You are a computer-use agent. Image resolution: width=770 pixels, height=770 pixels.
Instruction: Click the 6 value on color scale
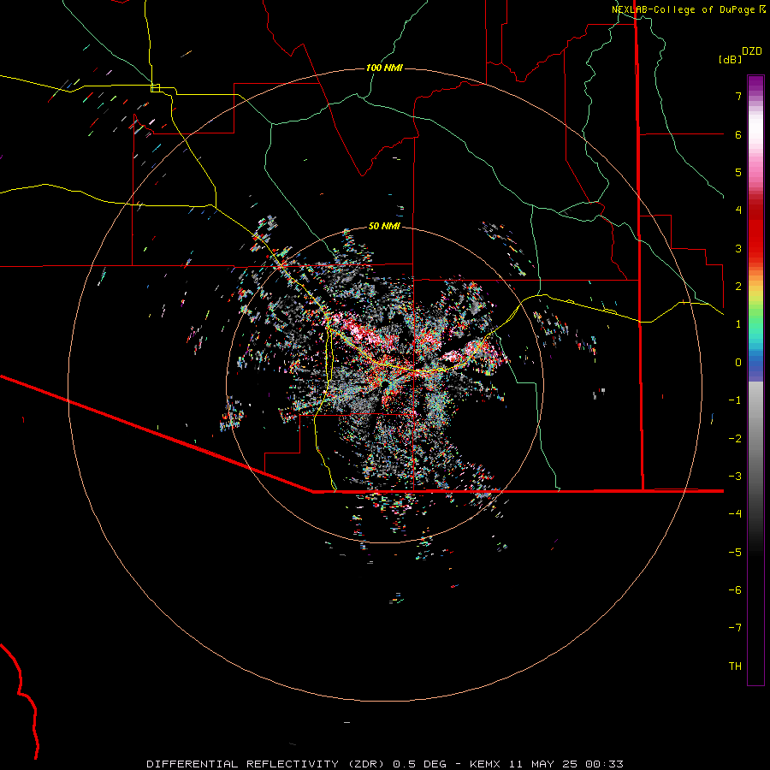point(738,134)
